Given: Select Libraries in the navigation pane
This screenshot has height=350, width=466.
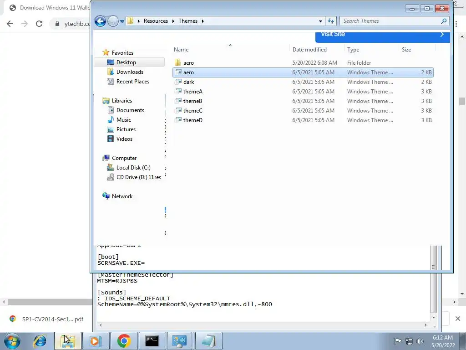Looking at the screenshot, I should 122,101.
